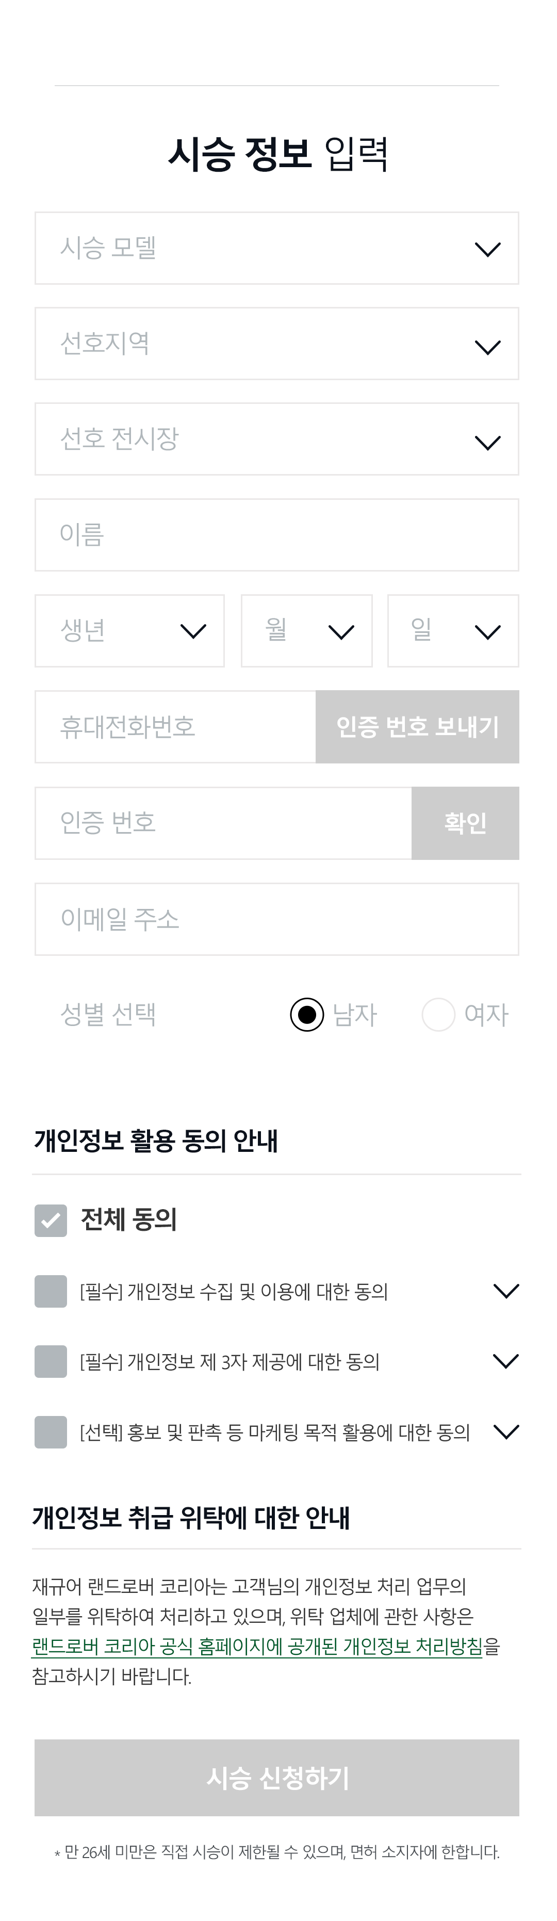Expand the 마케팅 목적 활용 동의 details chevron
This screenshot has height=1921, width=557.
click(506, 1432)
